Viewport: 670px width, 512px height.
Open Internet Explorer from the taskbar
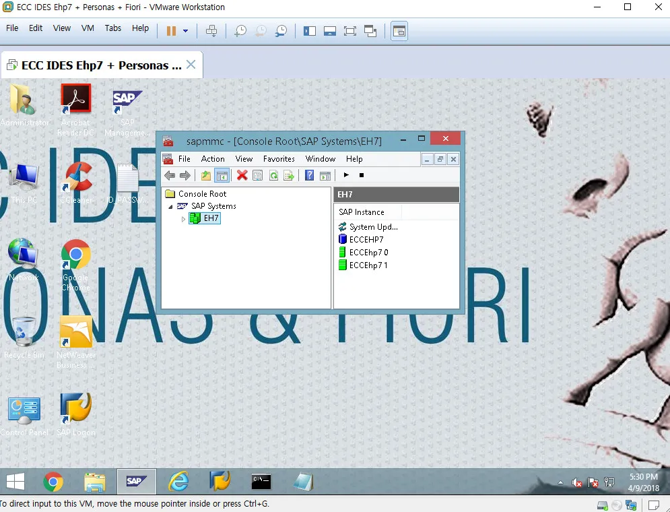click(178, 482)
